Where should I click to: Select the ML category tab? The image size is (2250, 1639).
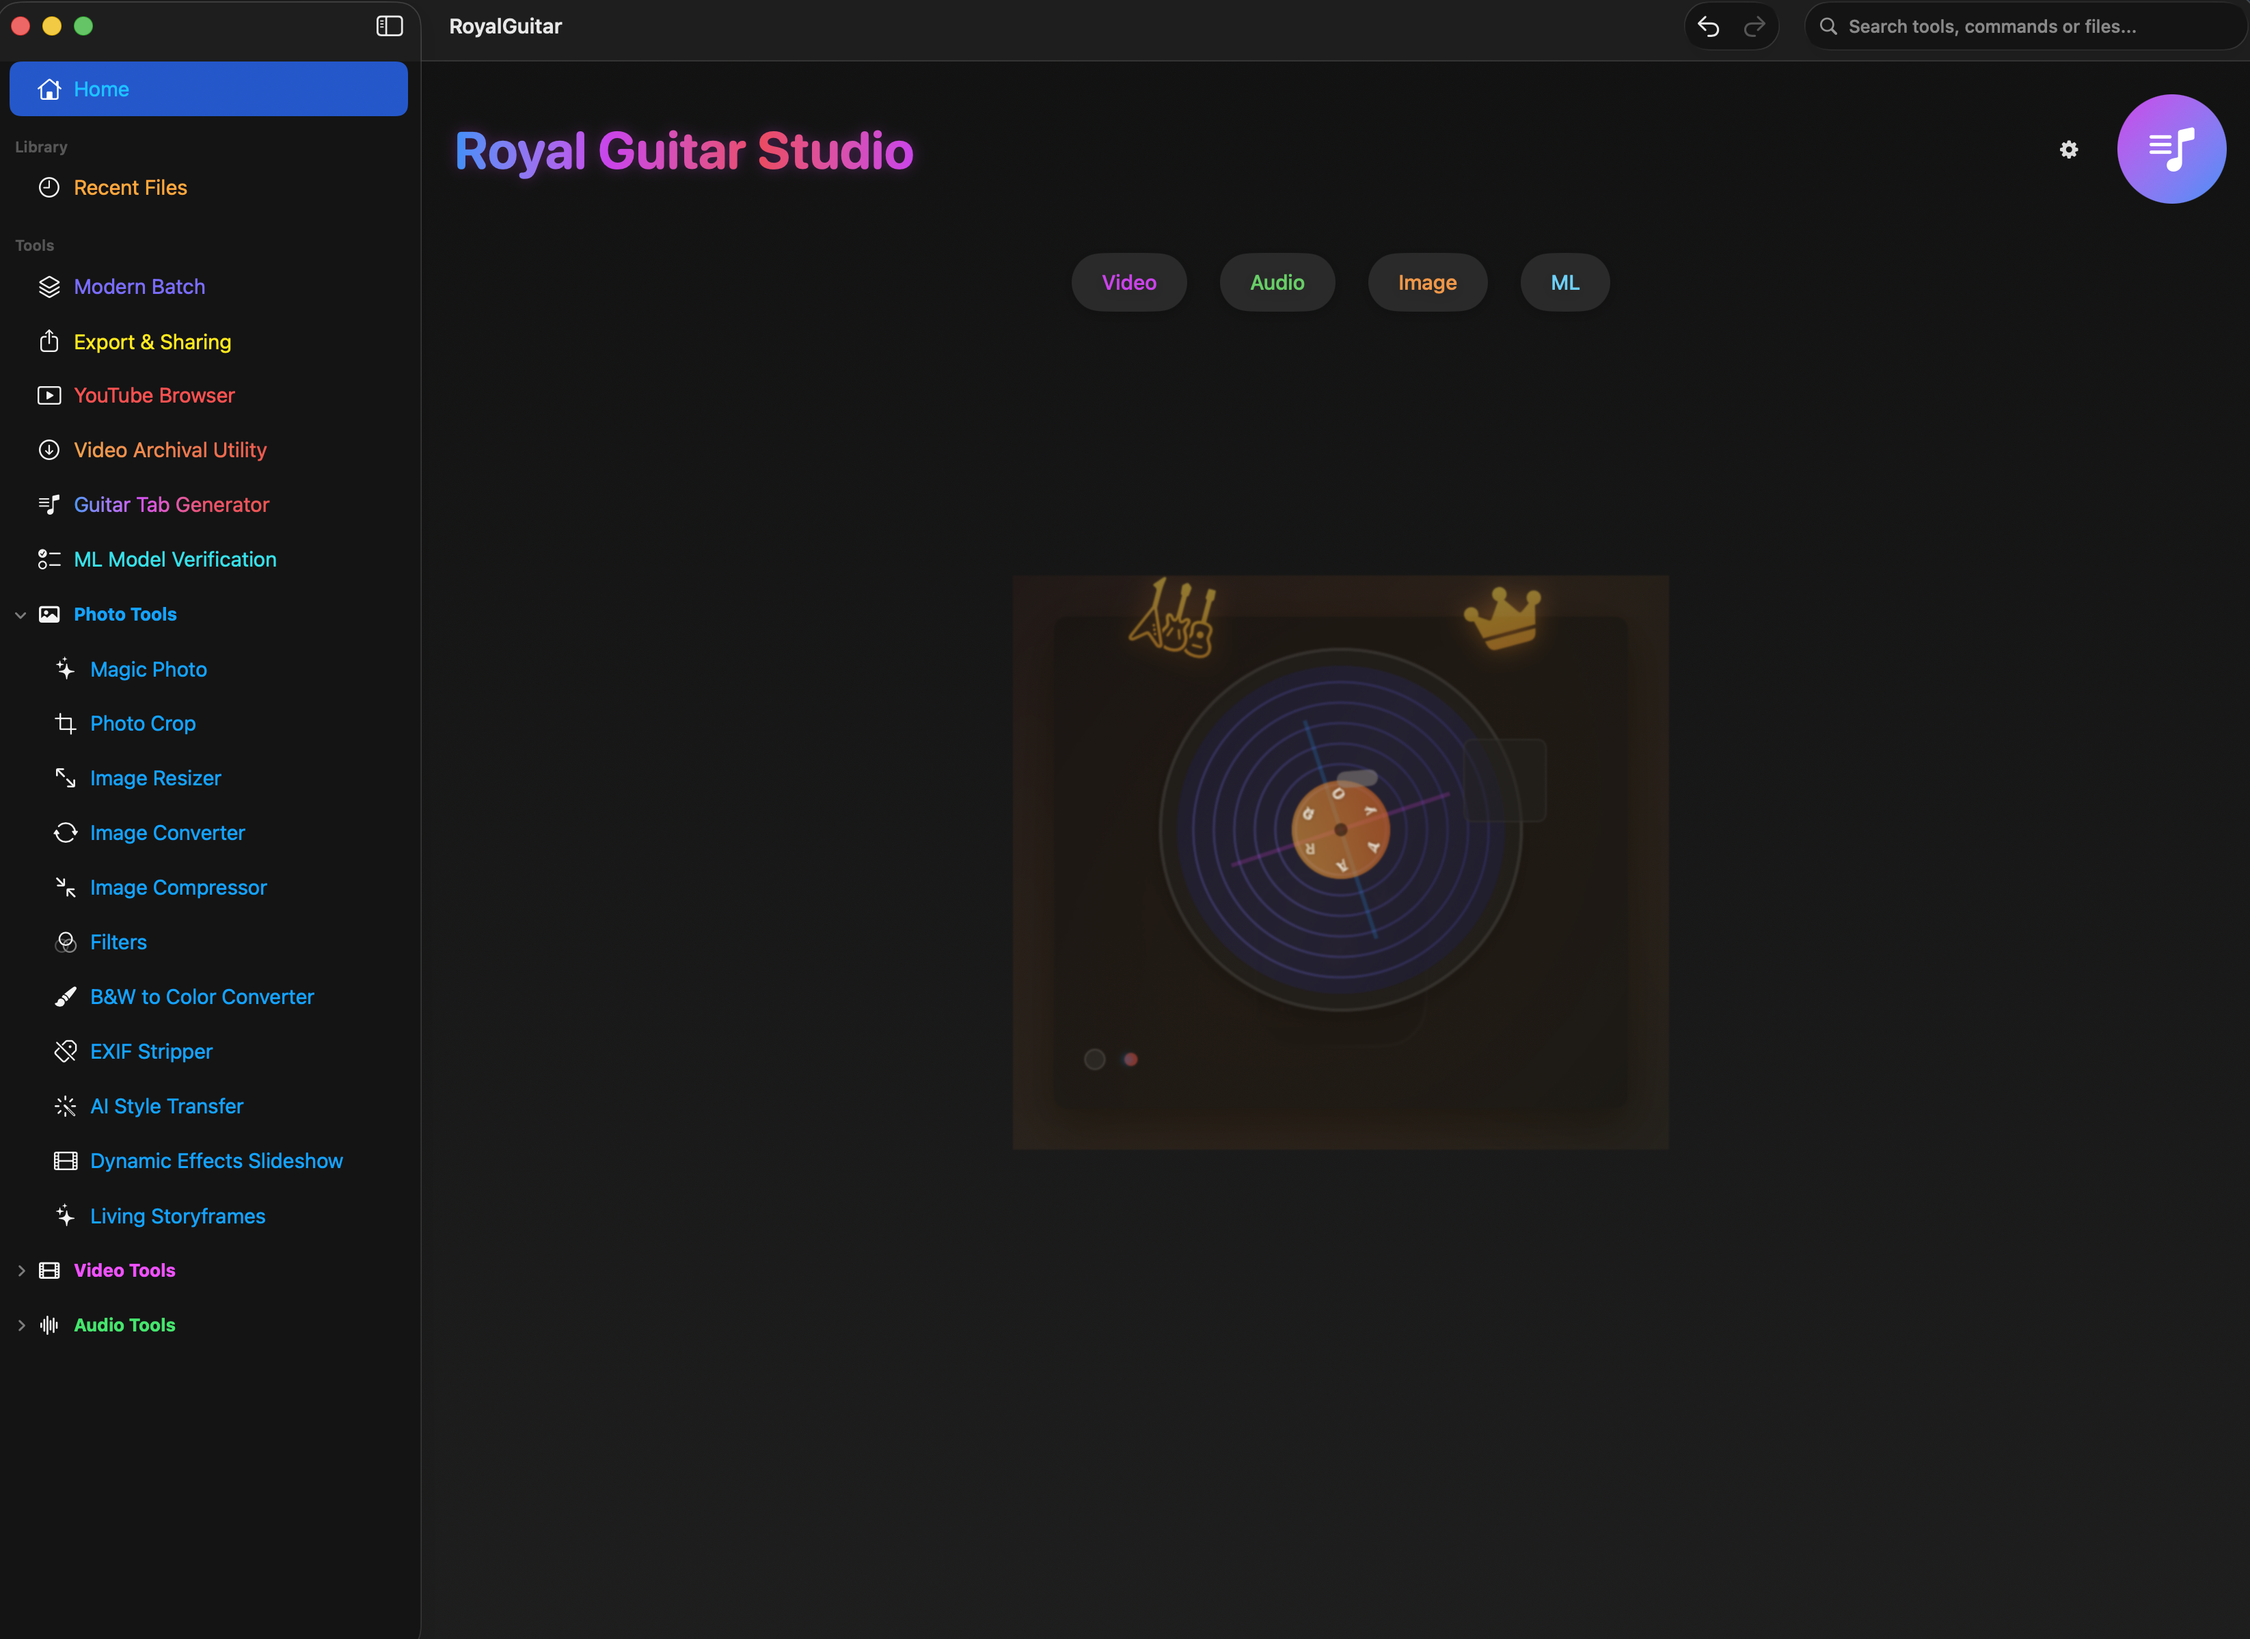coord(1564,282)
